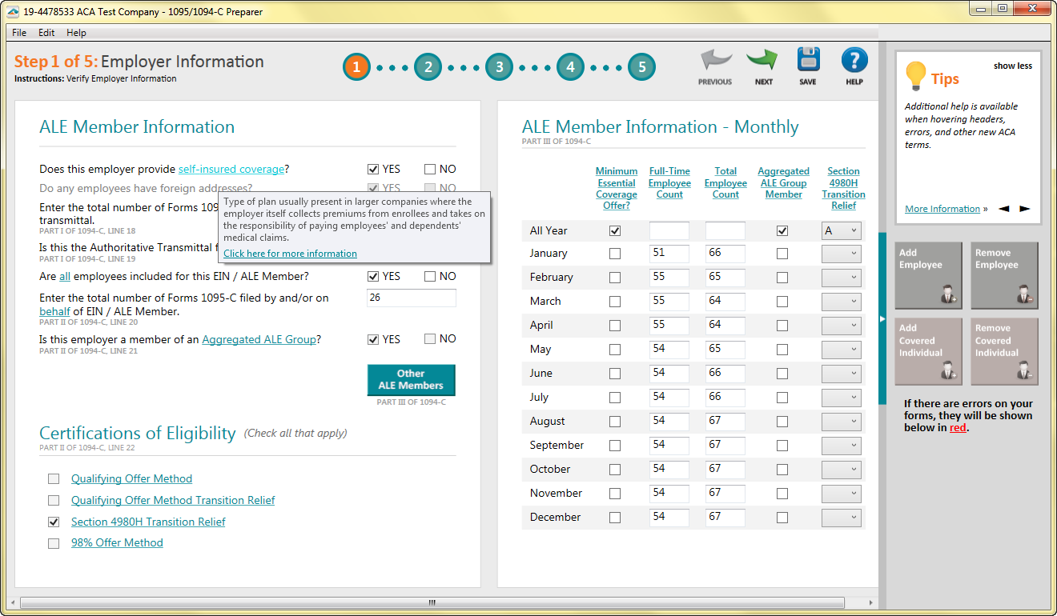Click the Save icon
The image size is (1057, 616).
click(808, 58)
